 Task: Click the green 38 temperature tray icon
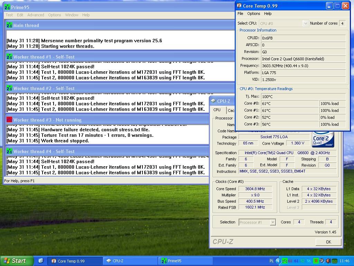[316, 261]
